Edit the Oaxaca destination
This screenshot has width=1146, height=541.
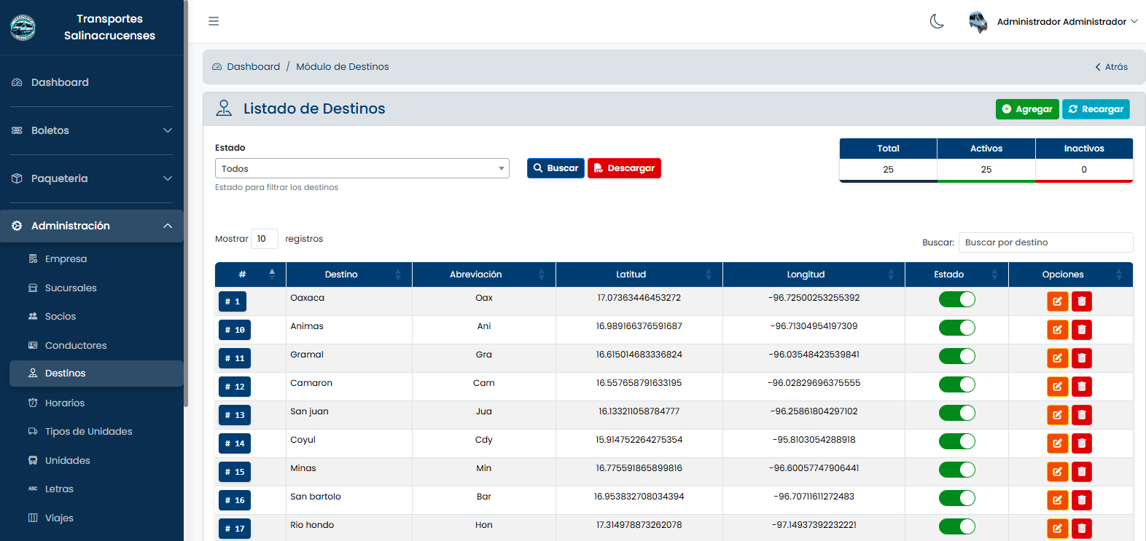point(1057,301)
